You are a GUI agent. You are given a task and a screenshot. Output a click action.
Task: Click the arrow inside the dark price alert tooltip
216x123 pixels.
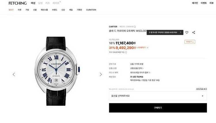(180, 32)
